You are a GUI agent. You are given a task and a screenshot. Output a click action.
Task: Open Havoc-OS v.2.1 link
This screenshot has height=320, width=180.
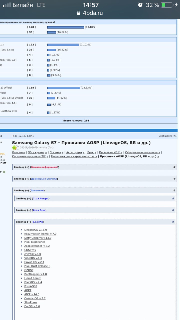34,262
